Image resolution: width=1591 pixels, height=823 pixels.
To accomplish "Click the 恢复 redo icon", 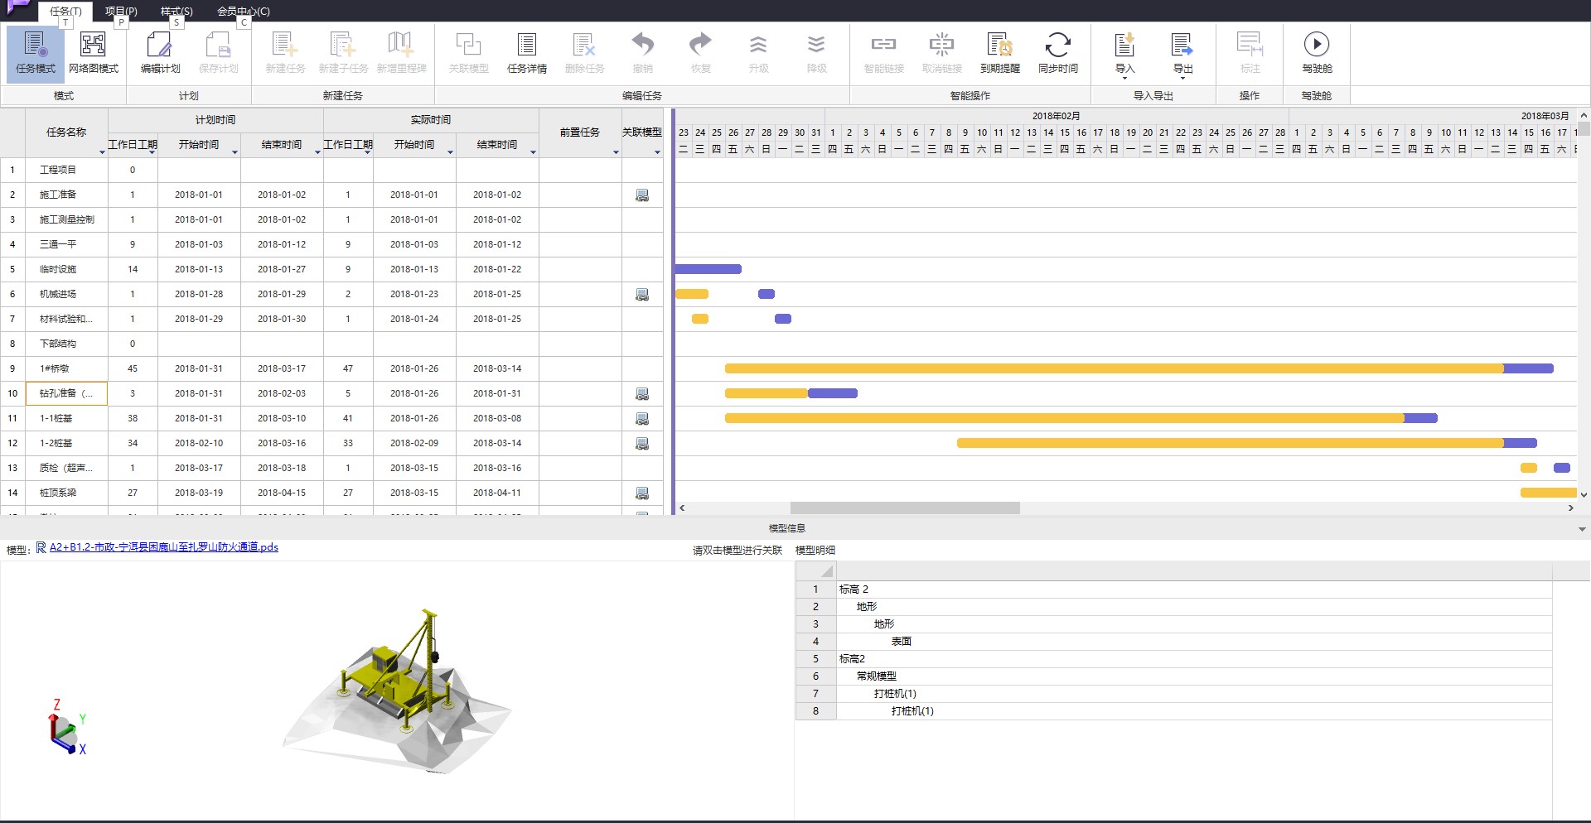I will click(700, 53).
